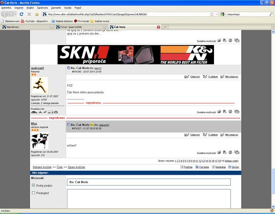
Task: Open the Pomoč menu
Action: 78,8
